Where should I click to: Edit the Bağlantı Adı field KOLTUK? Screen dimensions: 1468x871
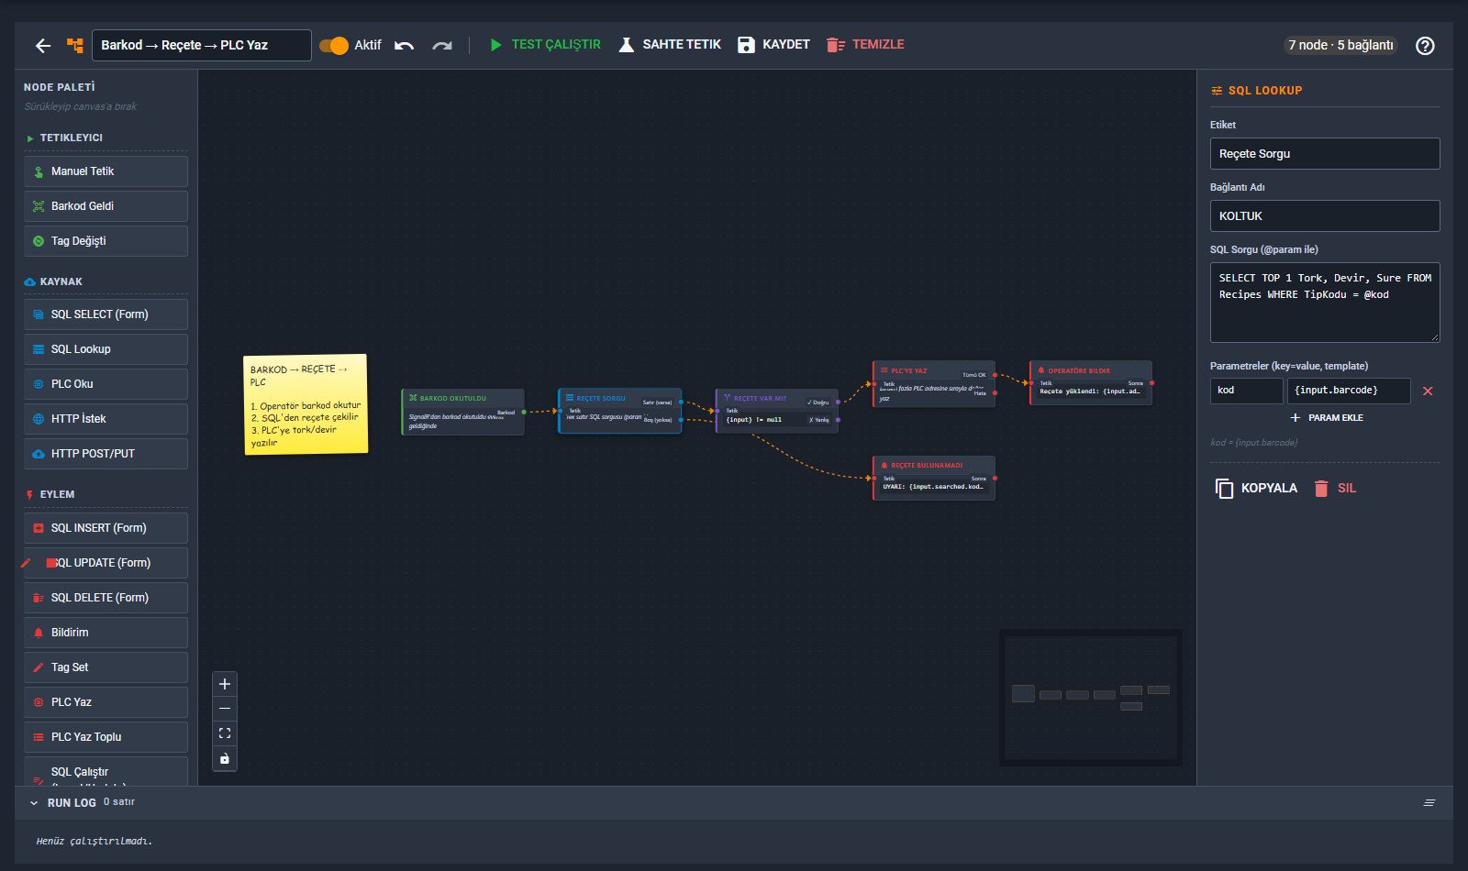point(1325,216)
